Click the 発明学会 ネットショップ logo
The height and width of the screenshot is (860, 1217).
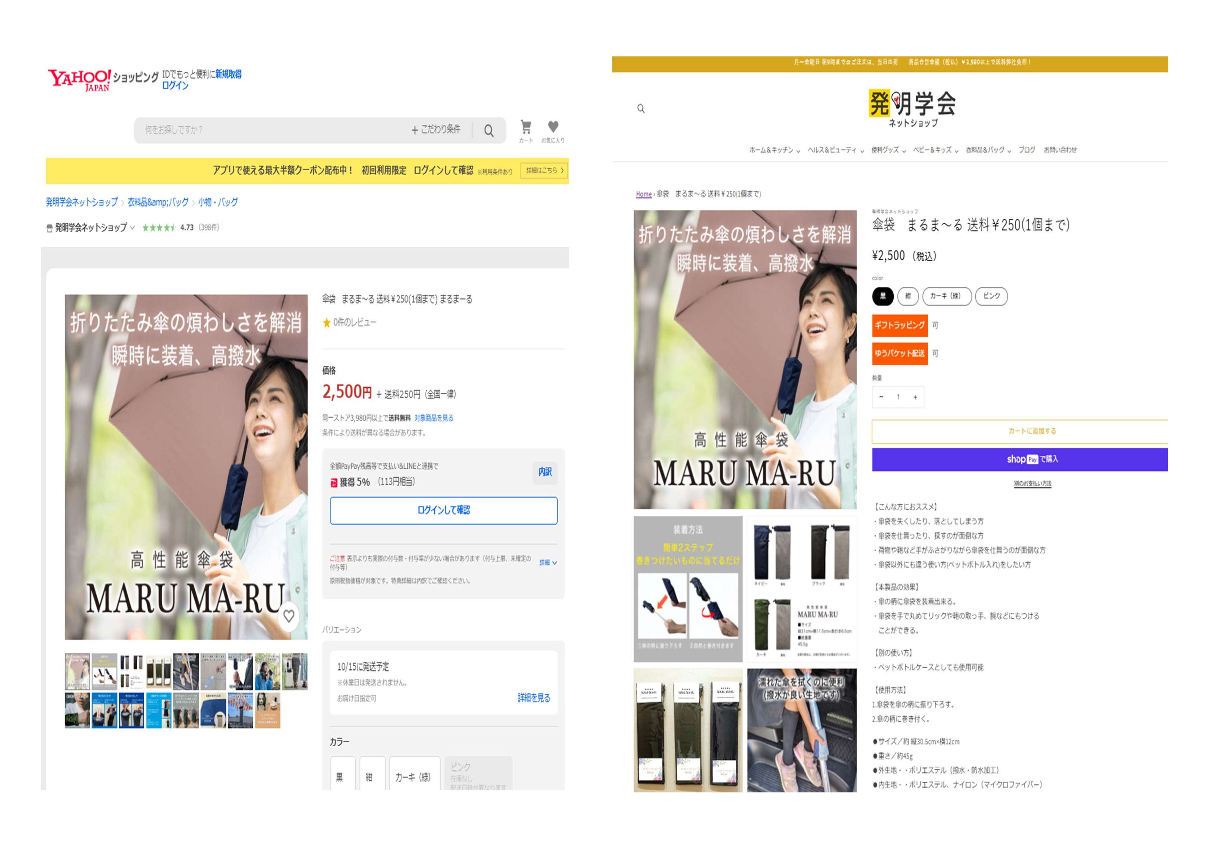tap(912, 108)
